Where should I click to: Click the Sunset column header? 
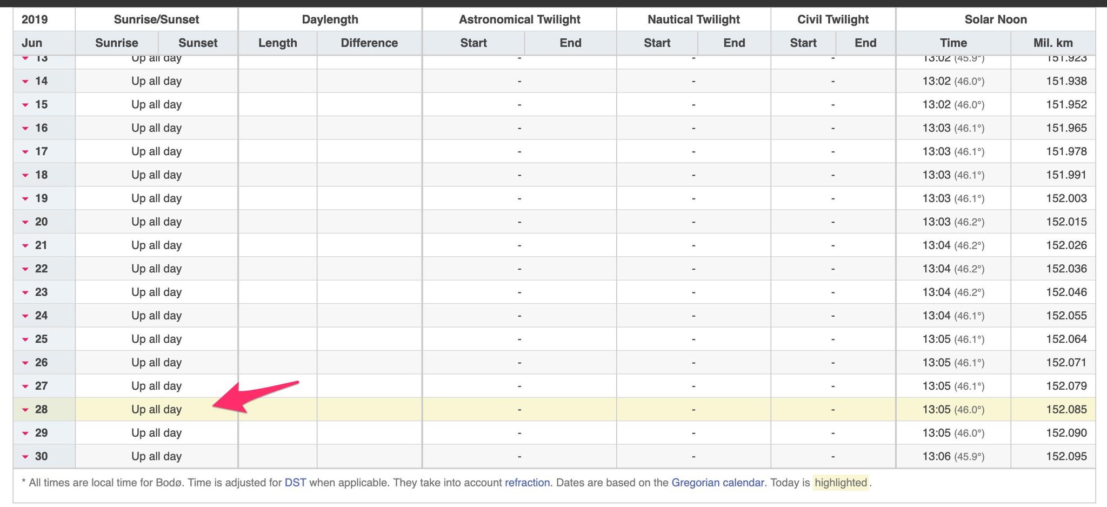point(198,43)
